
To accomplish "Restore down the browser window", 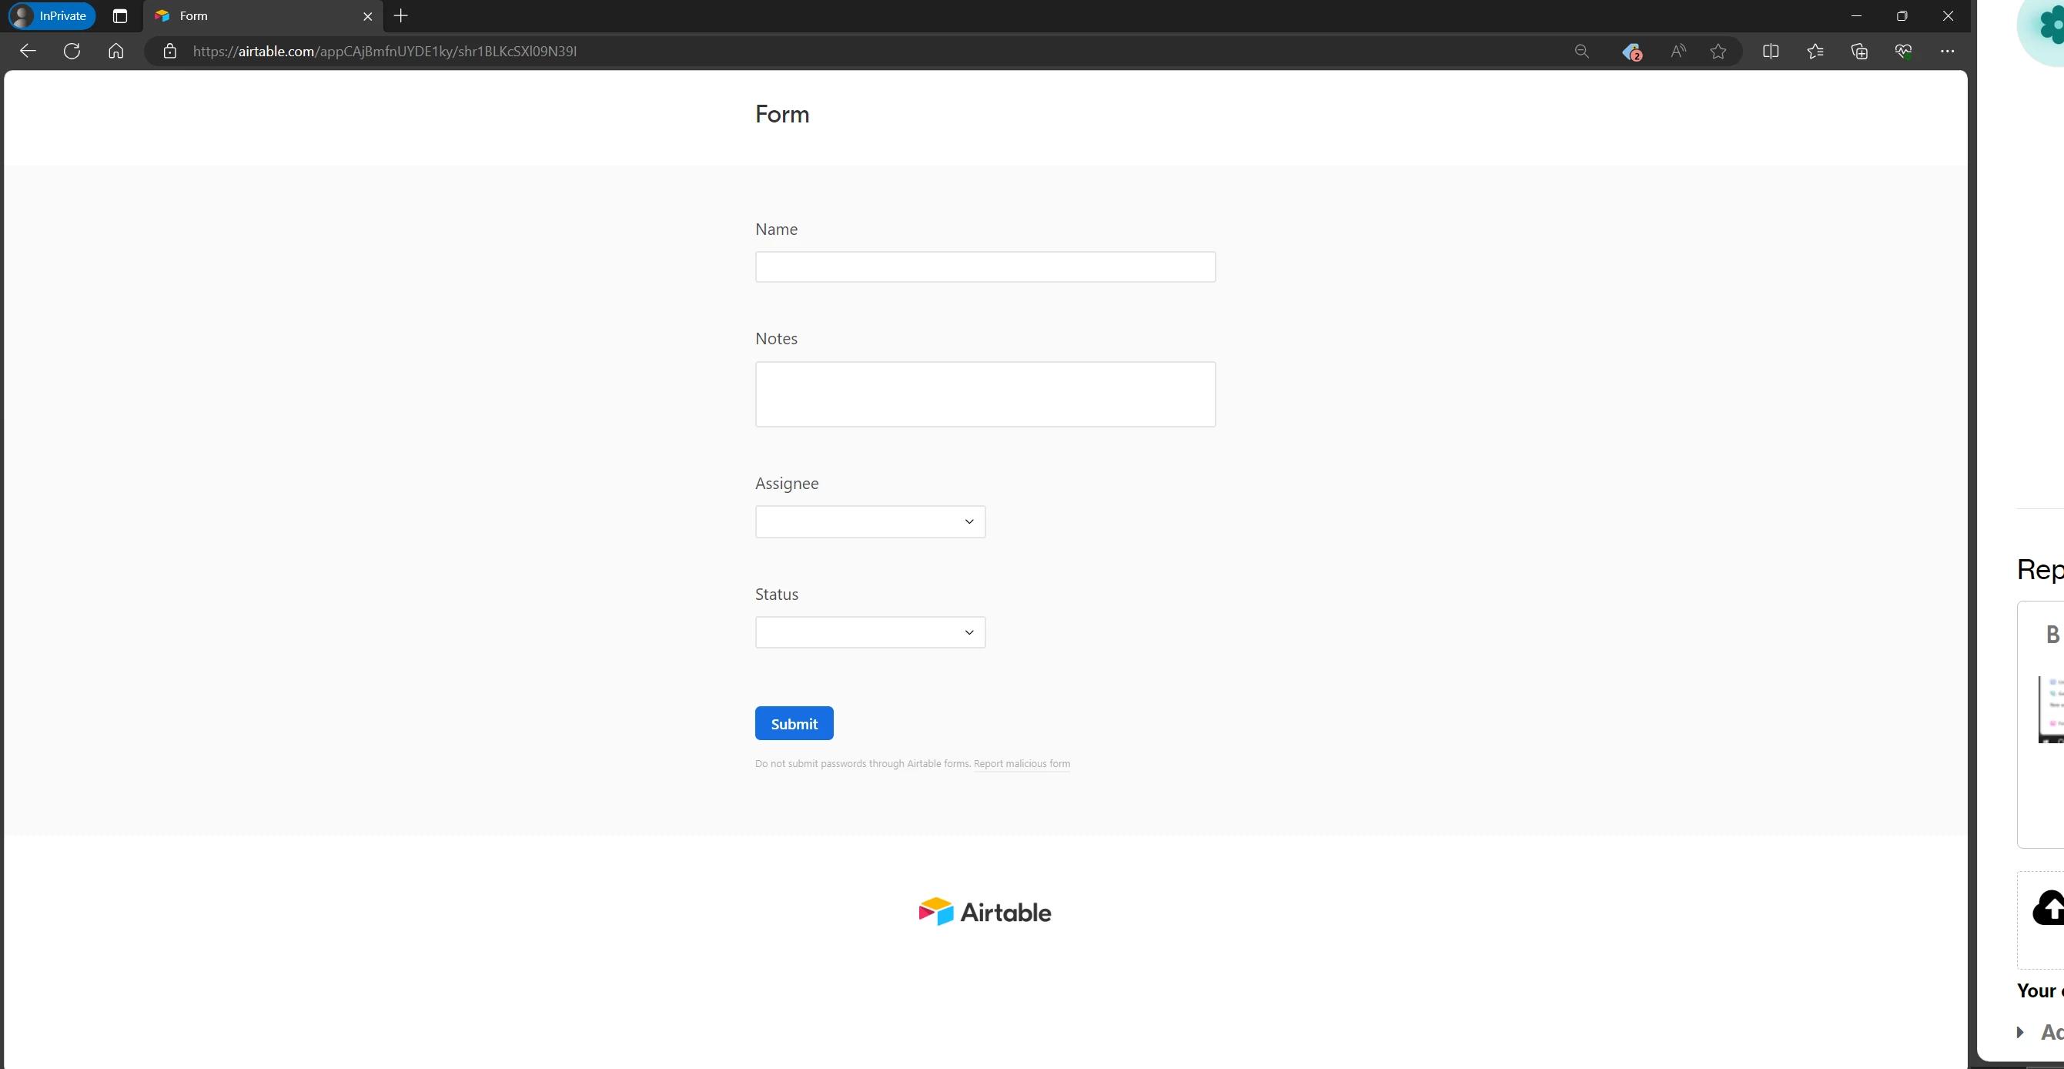I will click(x=1902, y=16).
